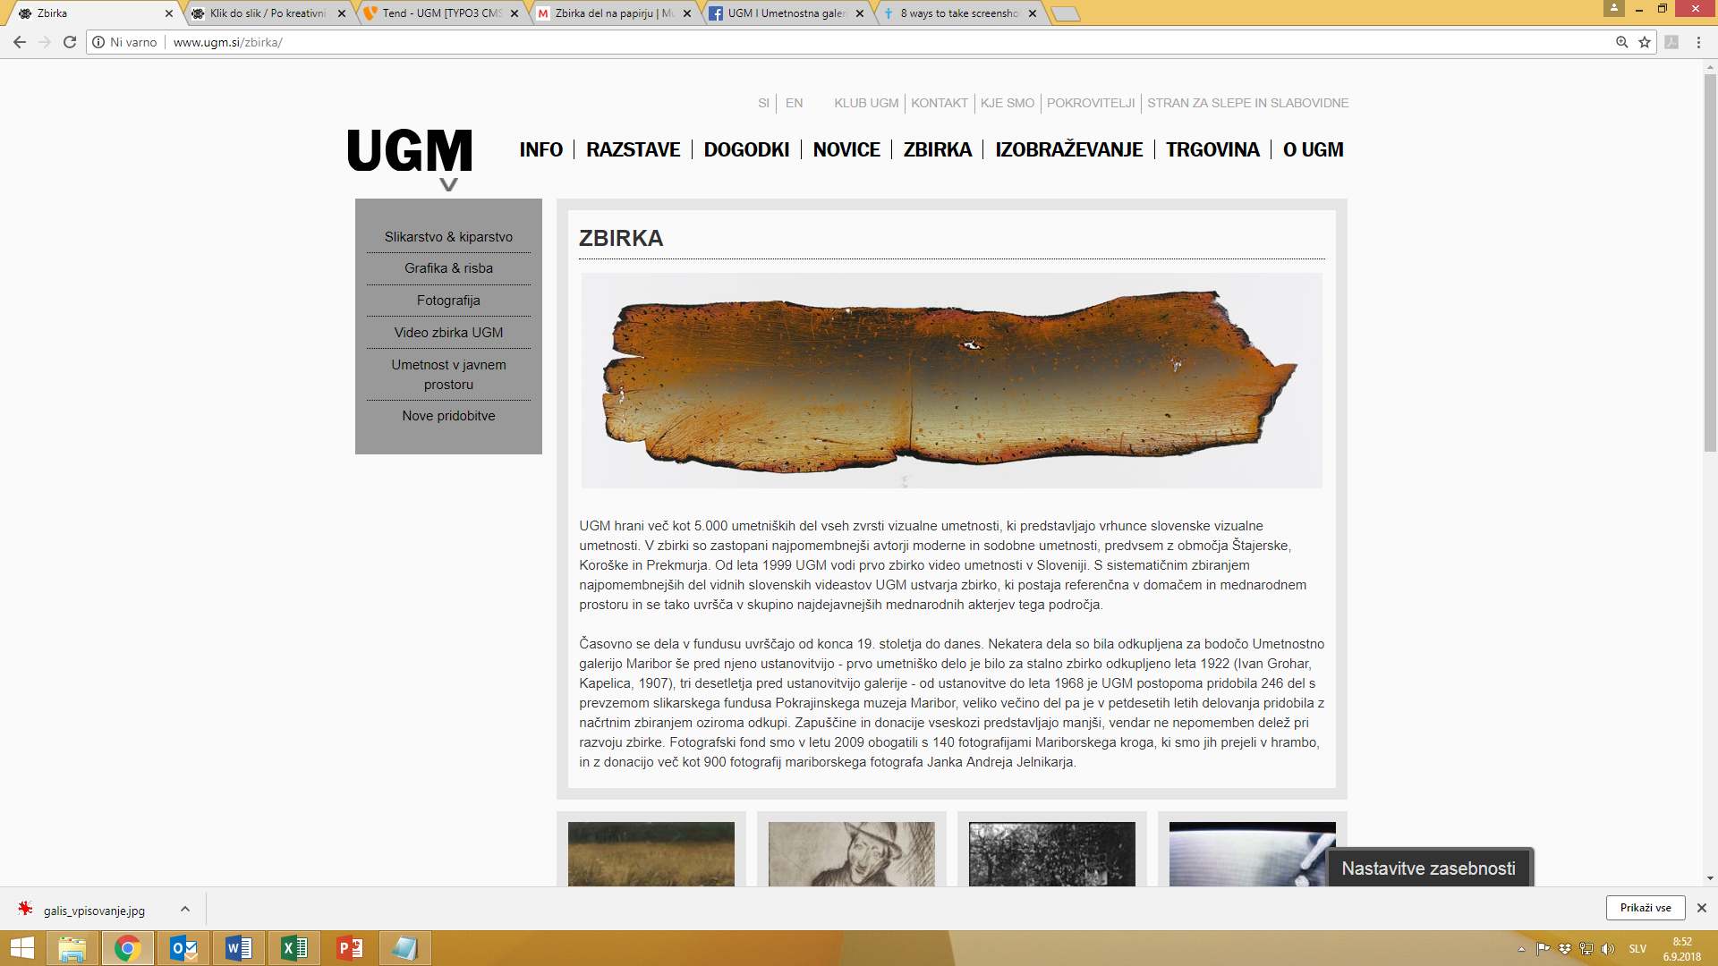The width and height of the screenshot is (1718, 966).
Task: Open the DOGODKI menu item
Action: [x=747, y=149]
